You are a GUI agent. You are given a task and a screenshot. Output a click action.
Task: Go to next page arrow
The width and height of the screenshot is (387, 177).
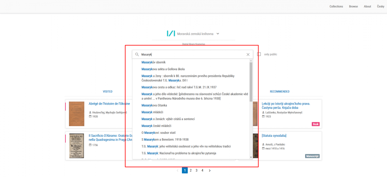[210, 171]
